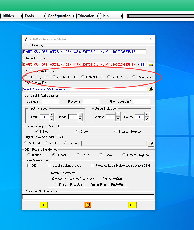Screen dimensions: 194x230
Task: Open SAR Product File browse icon
Action: (x=151, y=89)
